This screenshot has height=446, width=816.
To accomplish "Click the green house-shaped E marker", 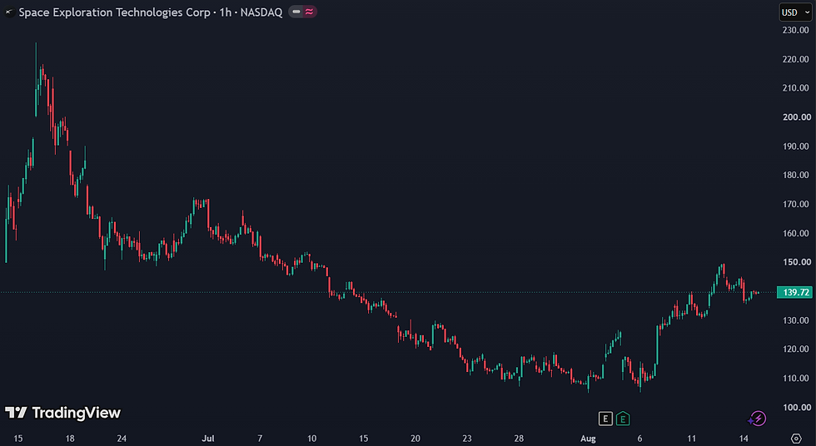I will (623, 419).
